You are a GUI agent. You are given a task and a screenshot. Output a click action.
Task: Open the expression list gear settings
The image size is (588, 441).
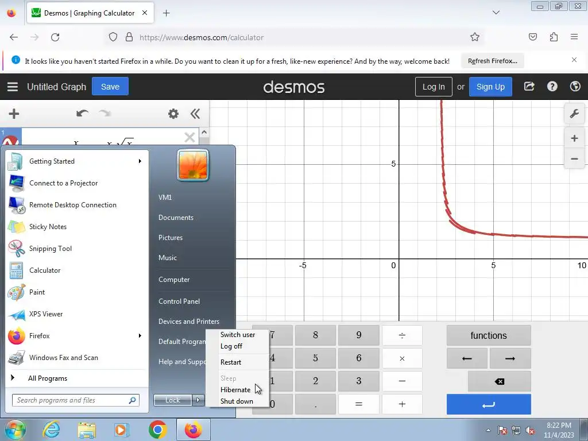173,114
